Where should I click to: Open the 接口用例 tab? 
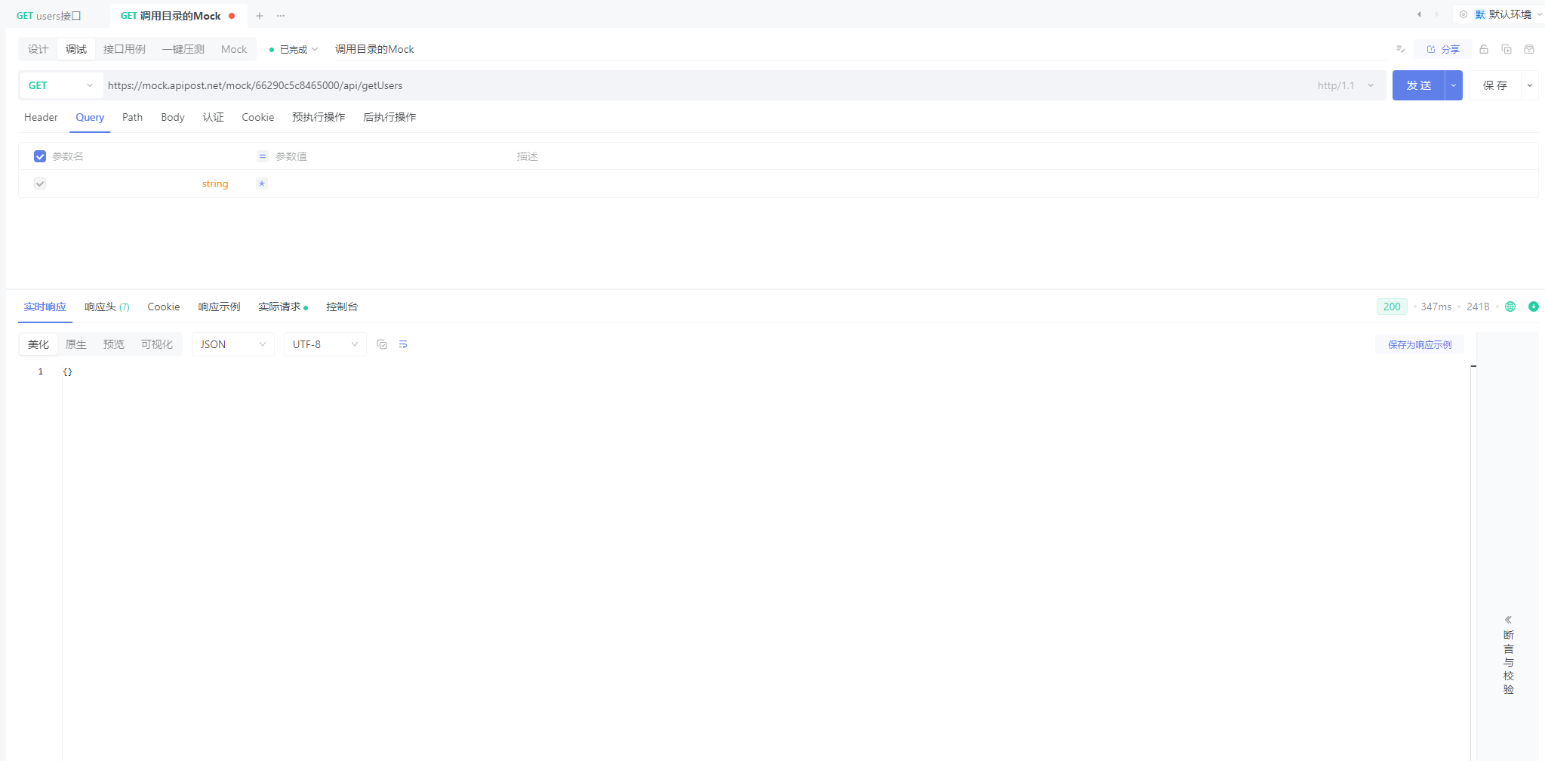click(x=125, y=49)
